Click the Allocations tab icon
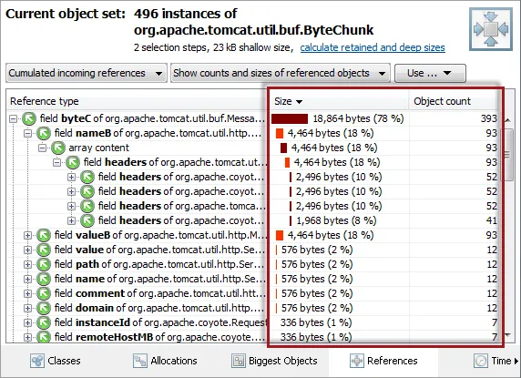 point(140,361)
